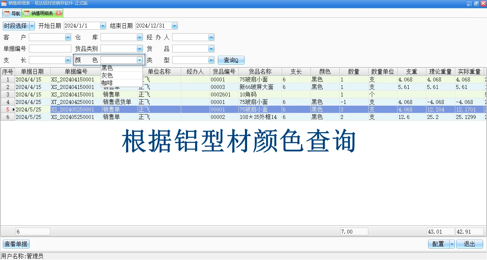487x260 pixels.
Task: Expand the 支长 dropdown
Action: pos(68,60)
